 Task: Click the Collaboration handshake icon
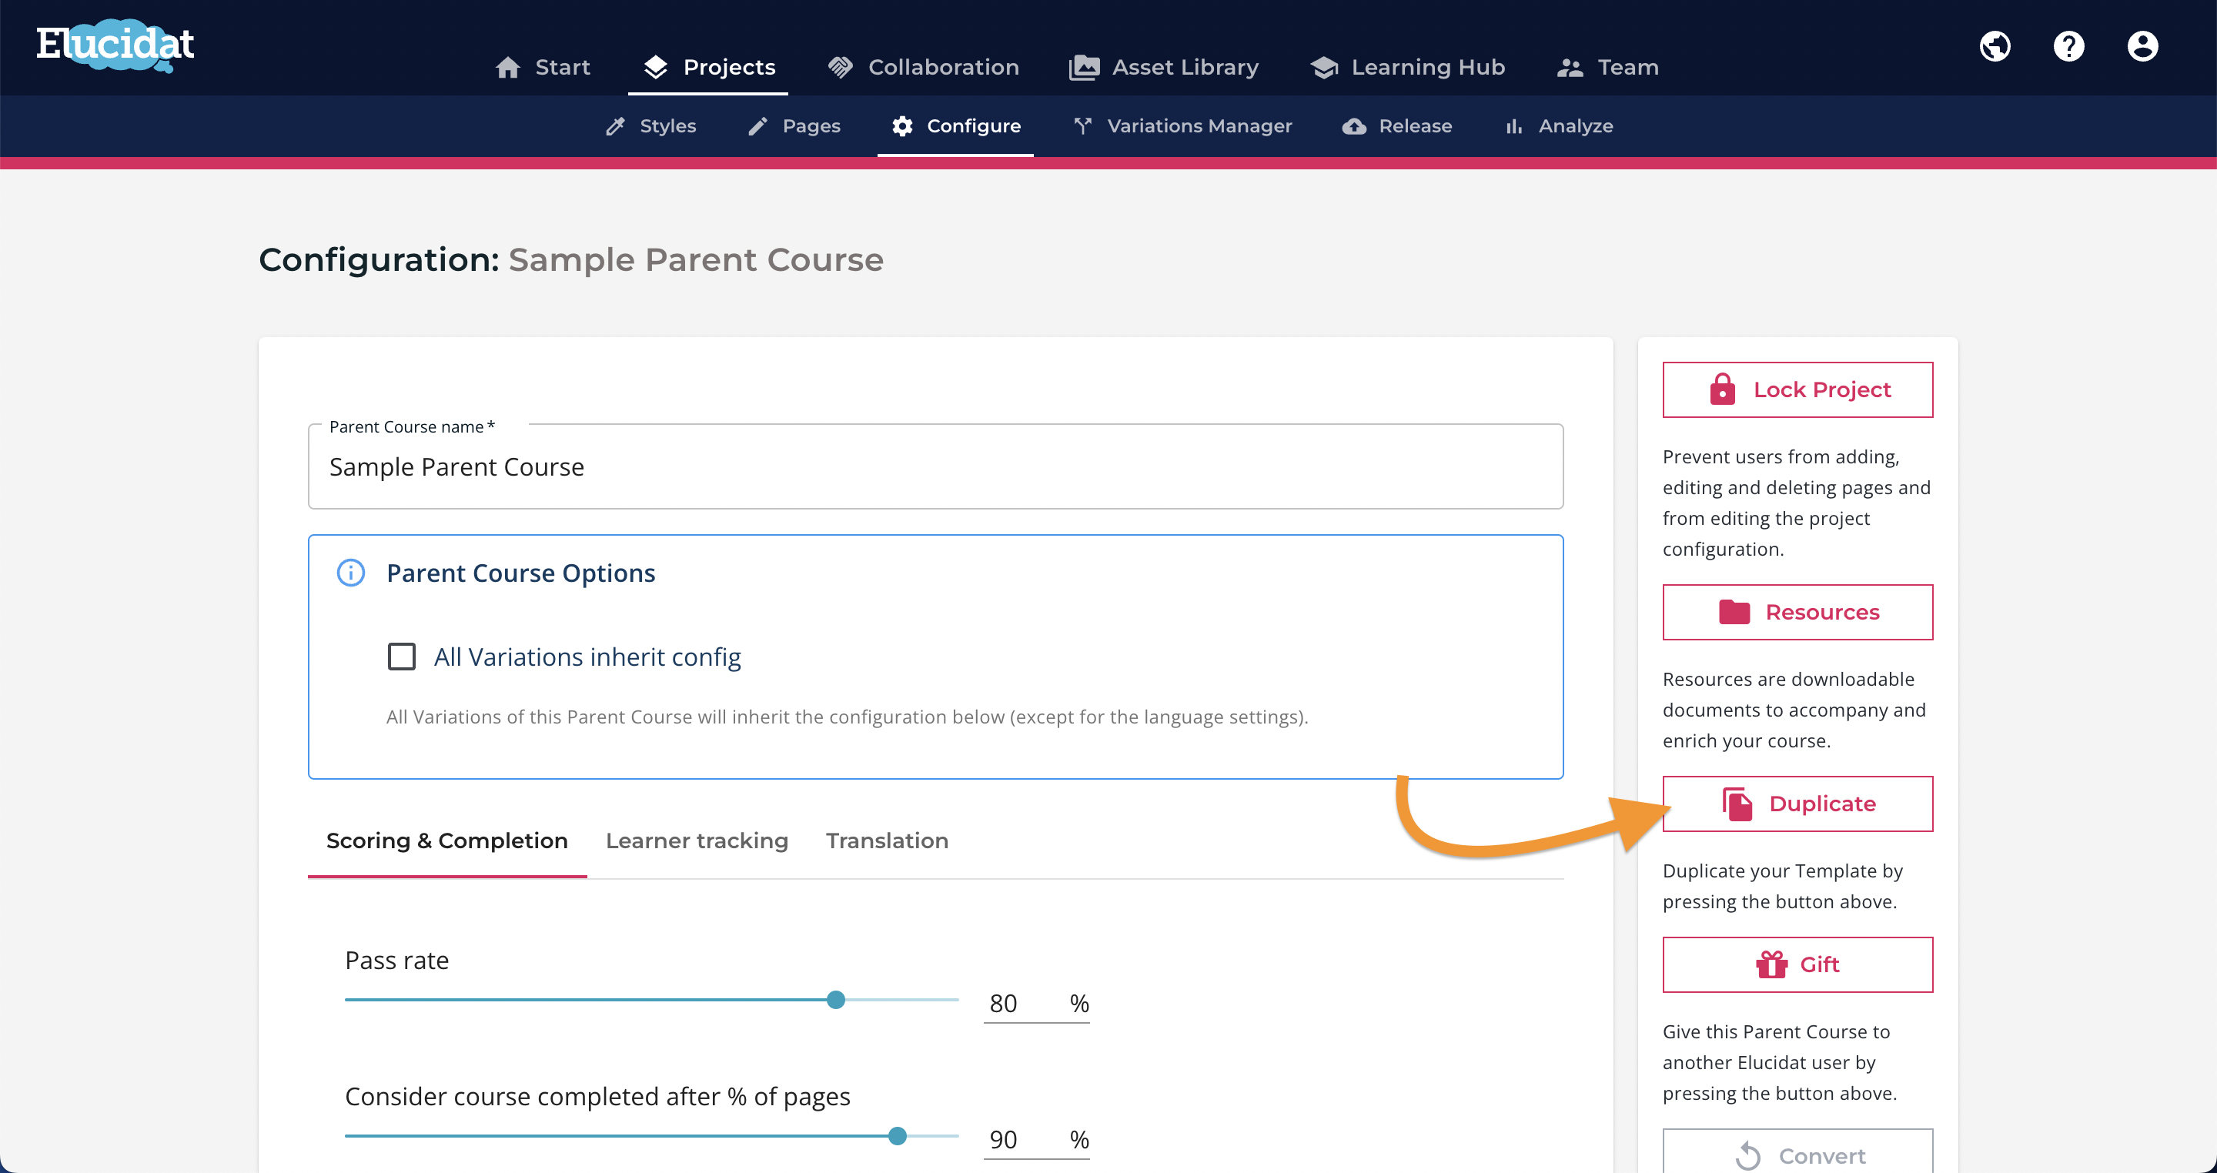pyautogui.click(x=840, y=67)
